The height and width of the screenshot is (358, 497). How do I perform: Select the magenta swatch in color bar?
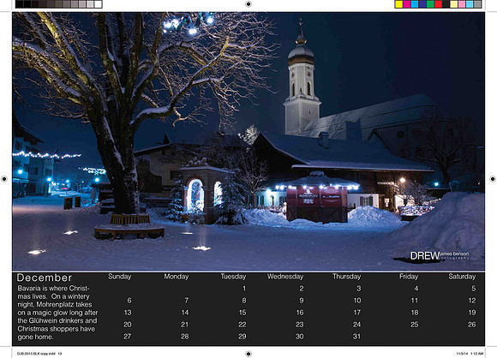pos(407,4)
